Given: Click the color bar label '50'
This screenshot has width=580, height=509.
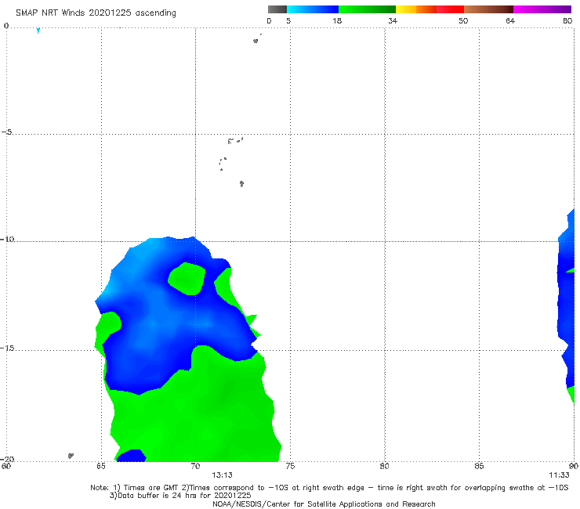Looking at the screenshot, I should 463,21.
